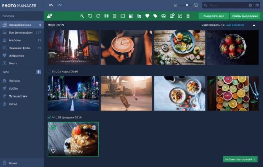Tick the 'Пт, 01 марта 2019' checkbox

(49, 71)
